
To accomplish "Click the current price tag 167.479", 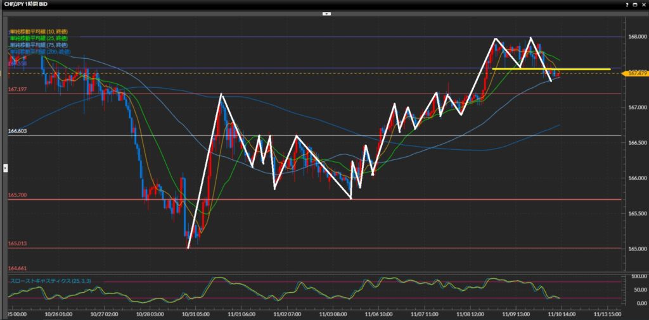I will 636,73.
